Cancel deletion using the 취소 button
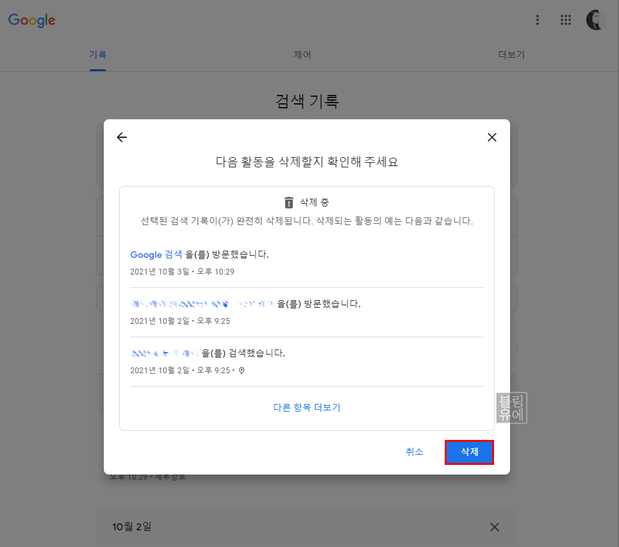 pos(415,451)
